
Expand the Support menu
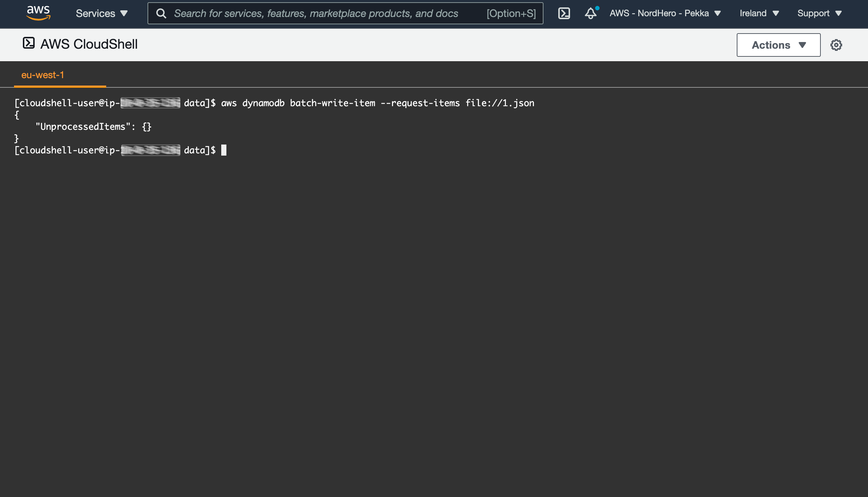[x=819, y=13]
